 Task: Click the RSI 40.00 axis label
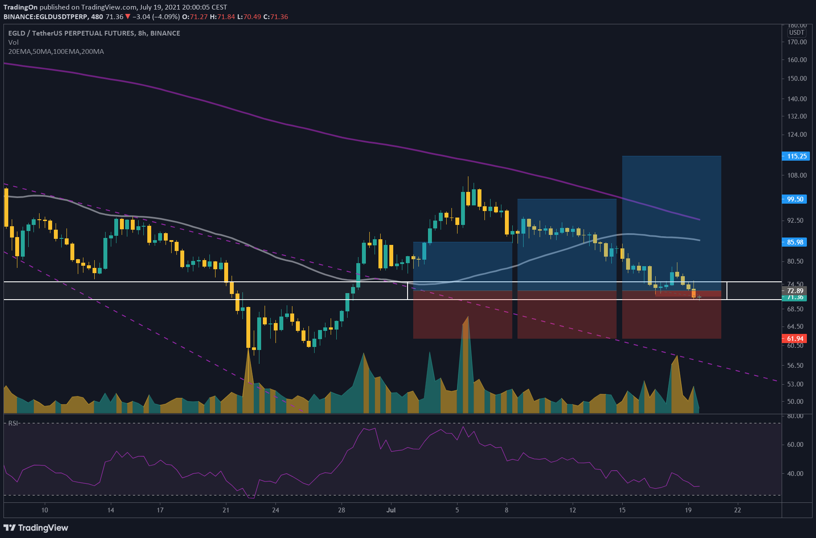pyautogui.click(x=795, y=473)
